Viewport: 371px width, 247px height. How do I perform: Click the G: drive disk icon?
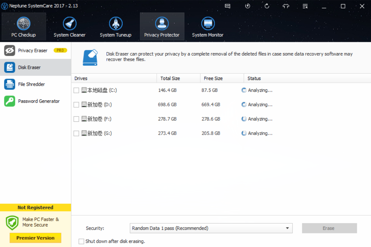tap(84, 133)
